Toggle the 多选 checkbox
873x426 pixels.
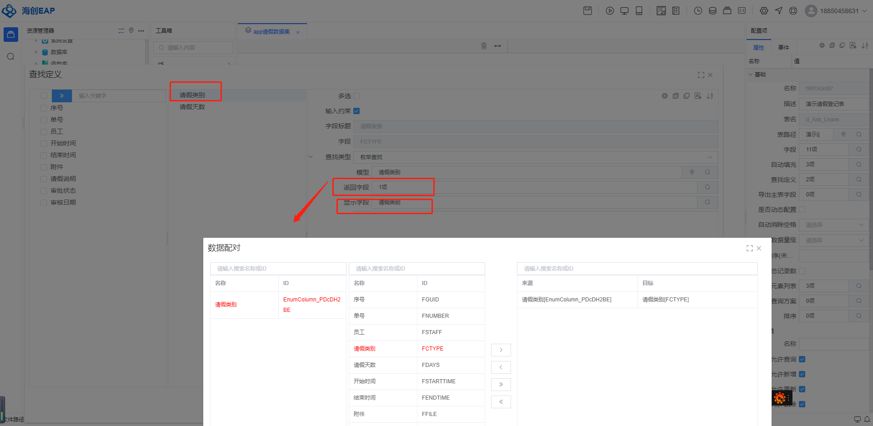pyautogui.click(x=356, y=96)
